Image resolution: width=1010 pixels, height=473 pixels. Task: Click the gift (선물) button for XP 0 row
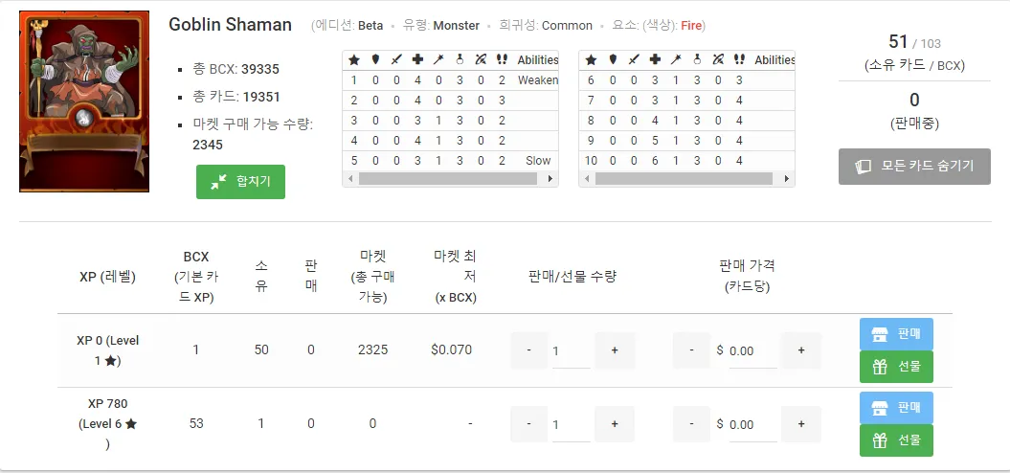(896, 367)
